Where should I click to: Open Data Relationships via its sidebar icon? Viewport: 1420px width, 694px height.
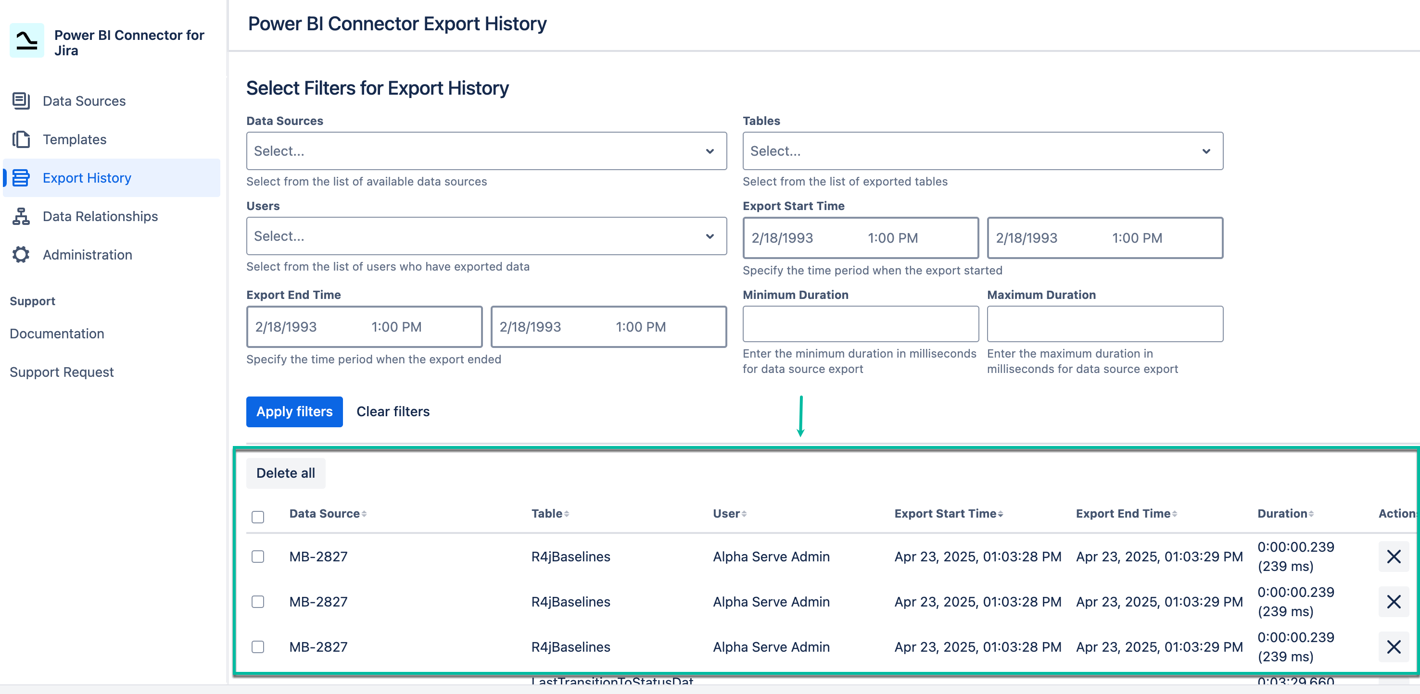pos(20,216)
